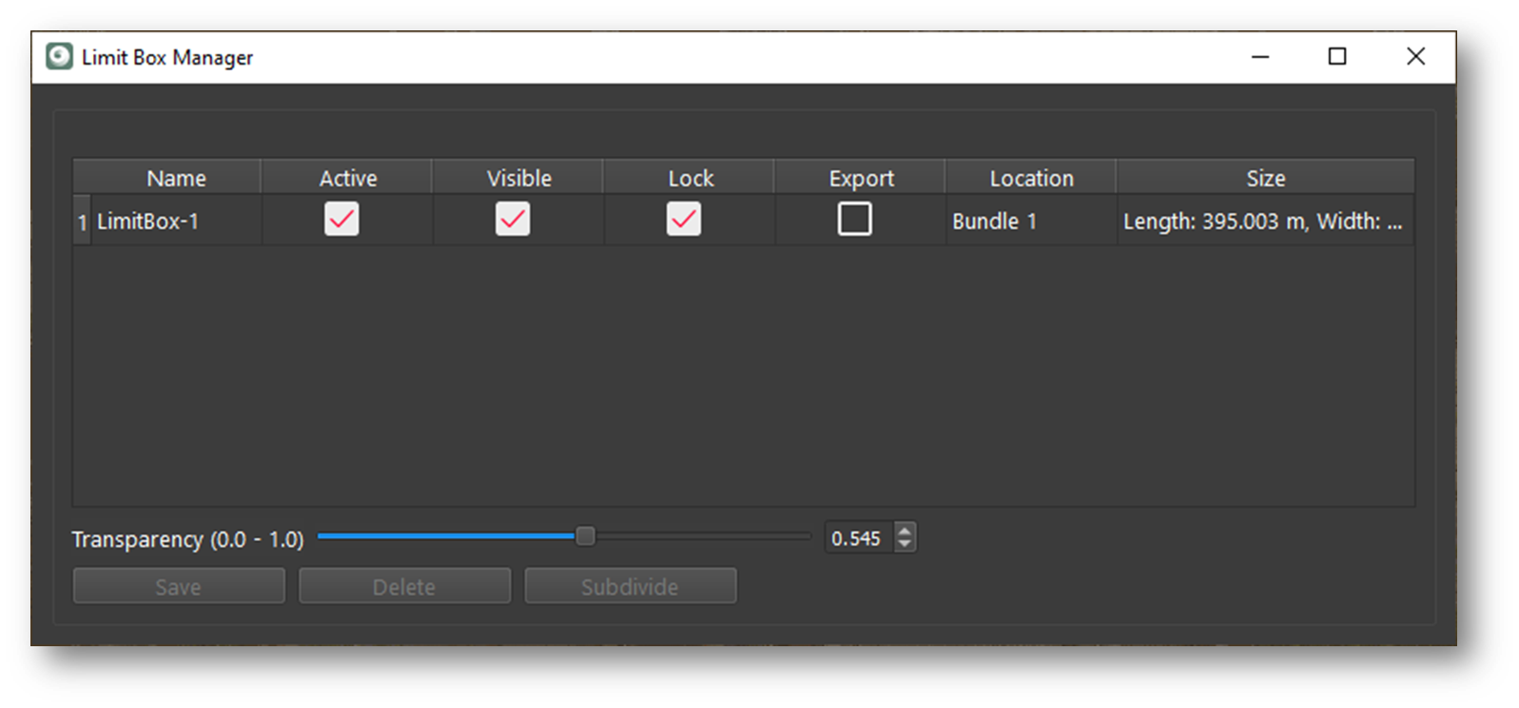Screen dimensions: 1519x708
Task: Unlock LimitBox-1 via Lock checkbox
Action: 683,220
